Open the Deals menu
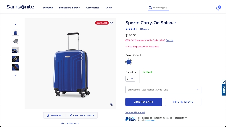 (x=108, y=8)
